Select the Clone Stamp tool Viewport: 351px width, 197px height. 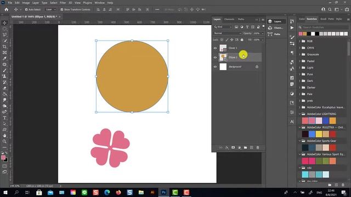4,76
